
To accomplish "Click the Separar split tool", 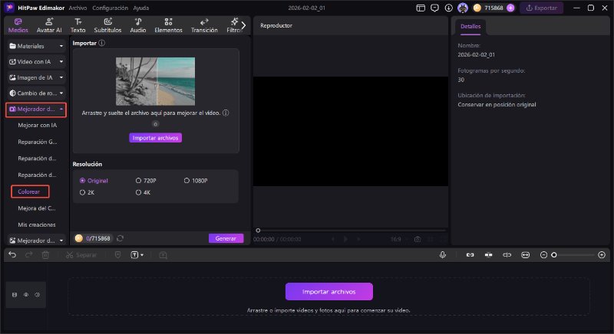I will coord(81,255).
